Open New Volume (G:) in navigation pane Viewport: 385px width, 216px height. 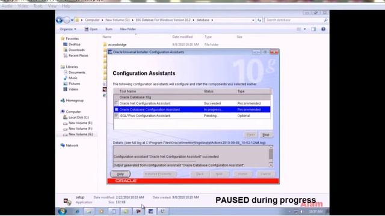(81, 134)
